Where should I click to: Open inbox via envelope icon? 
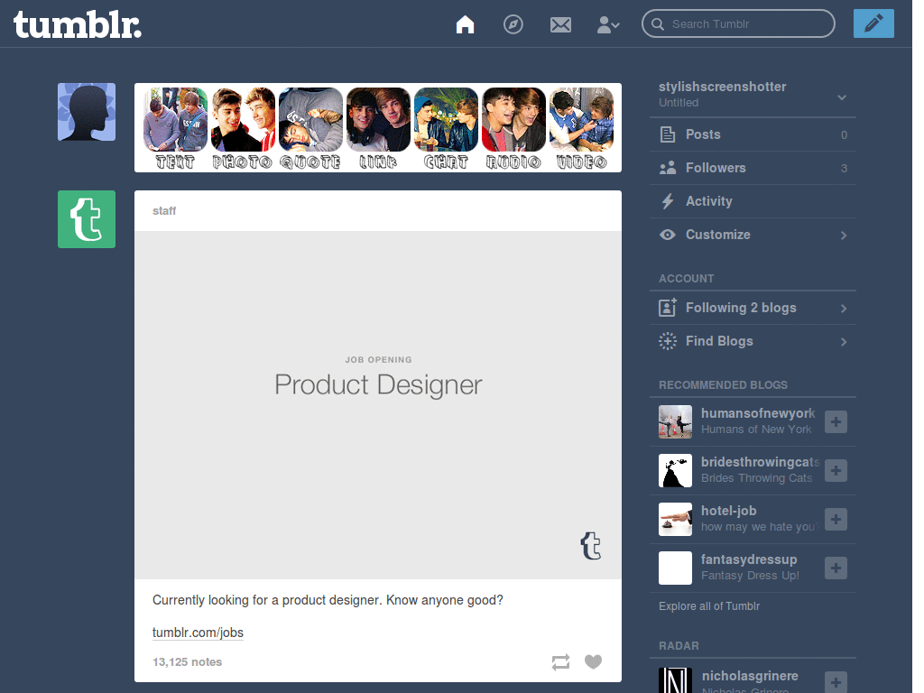pyautogui.click(x=560, y=24)
